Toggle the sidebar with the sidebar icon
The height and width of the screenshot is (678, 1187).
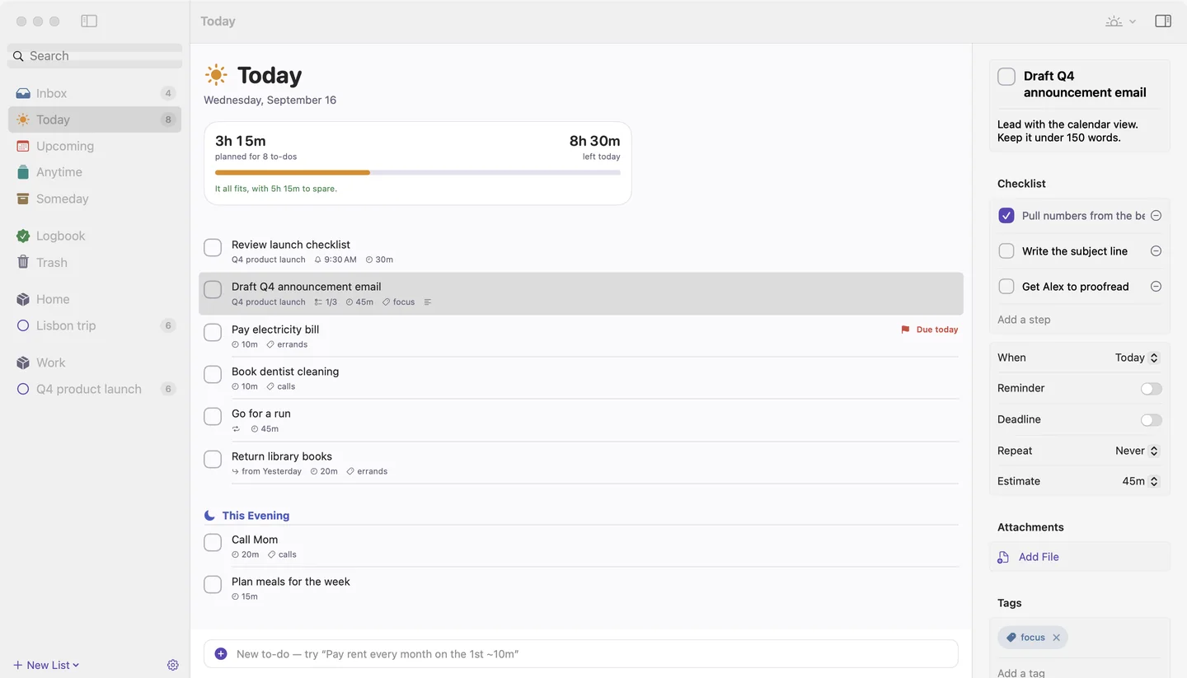(x=89, y=21)
